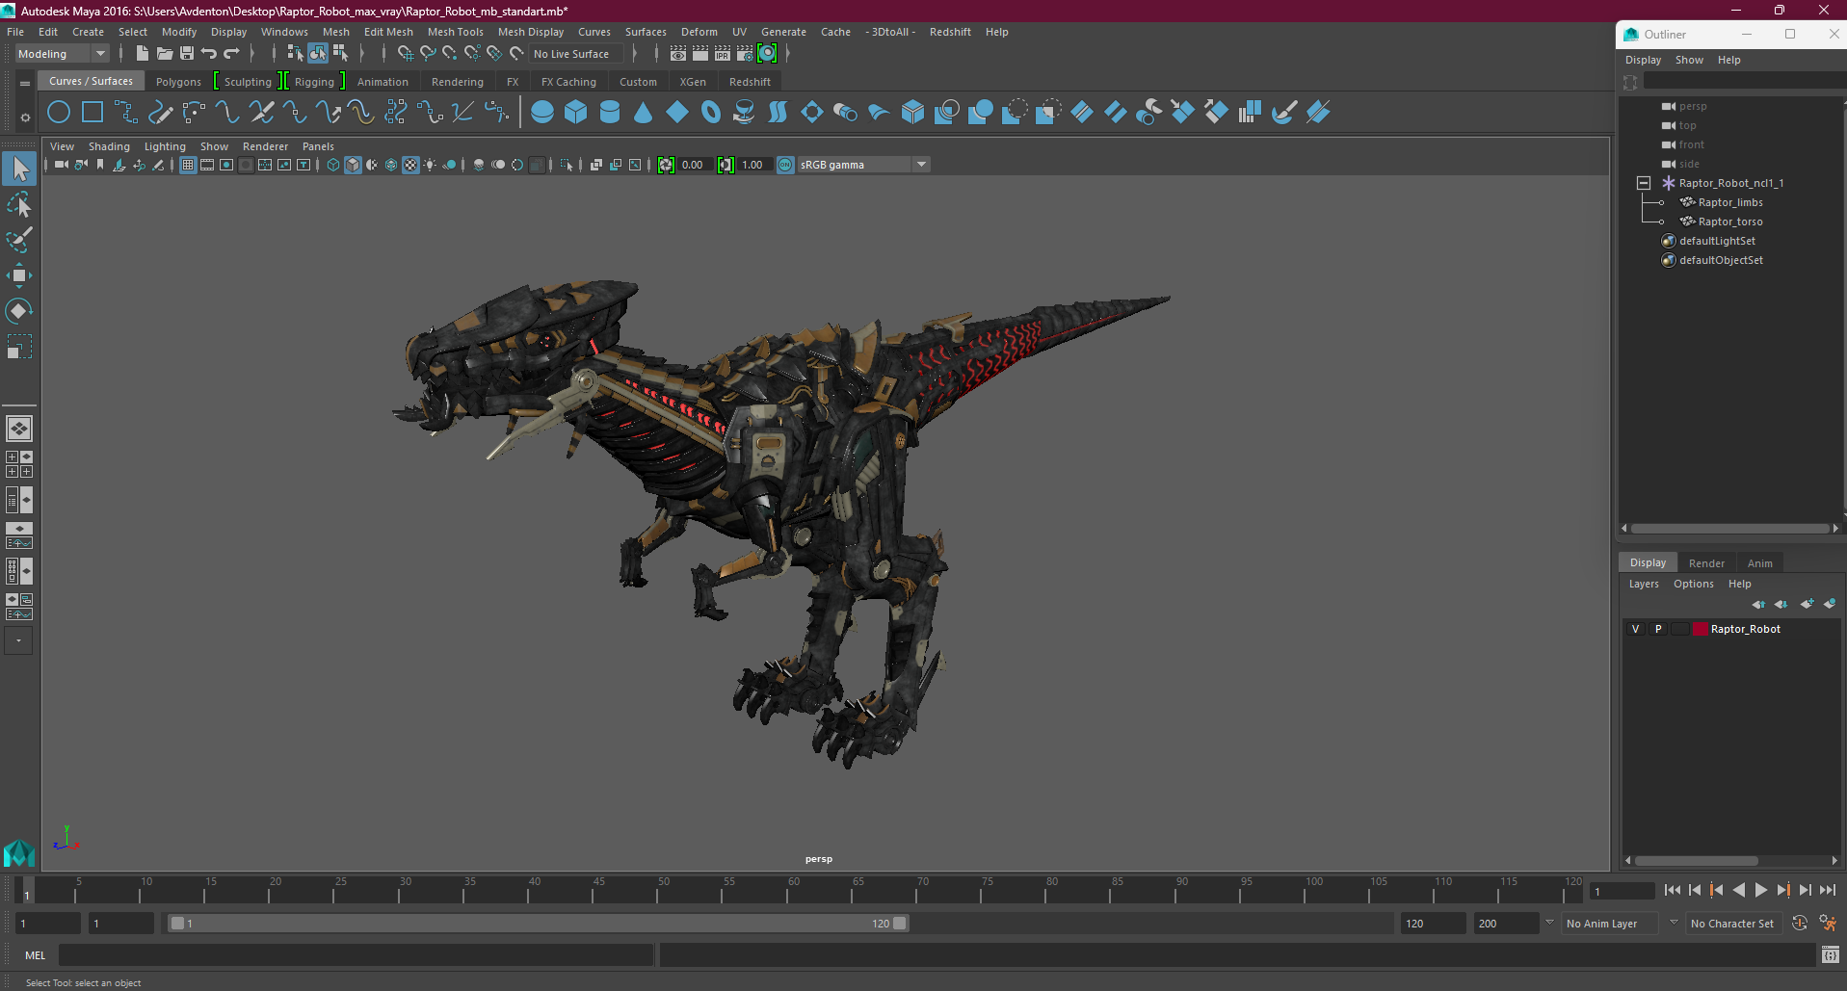Open the No Anim Layer dropdown
The image size is (1847, 991).
(1609, 924)
